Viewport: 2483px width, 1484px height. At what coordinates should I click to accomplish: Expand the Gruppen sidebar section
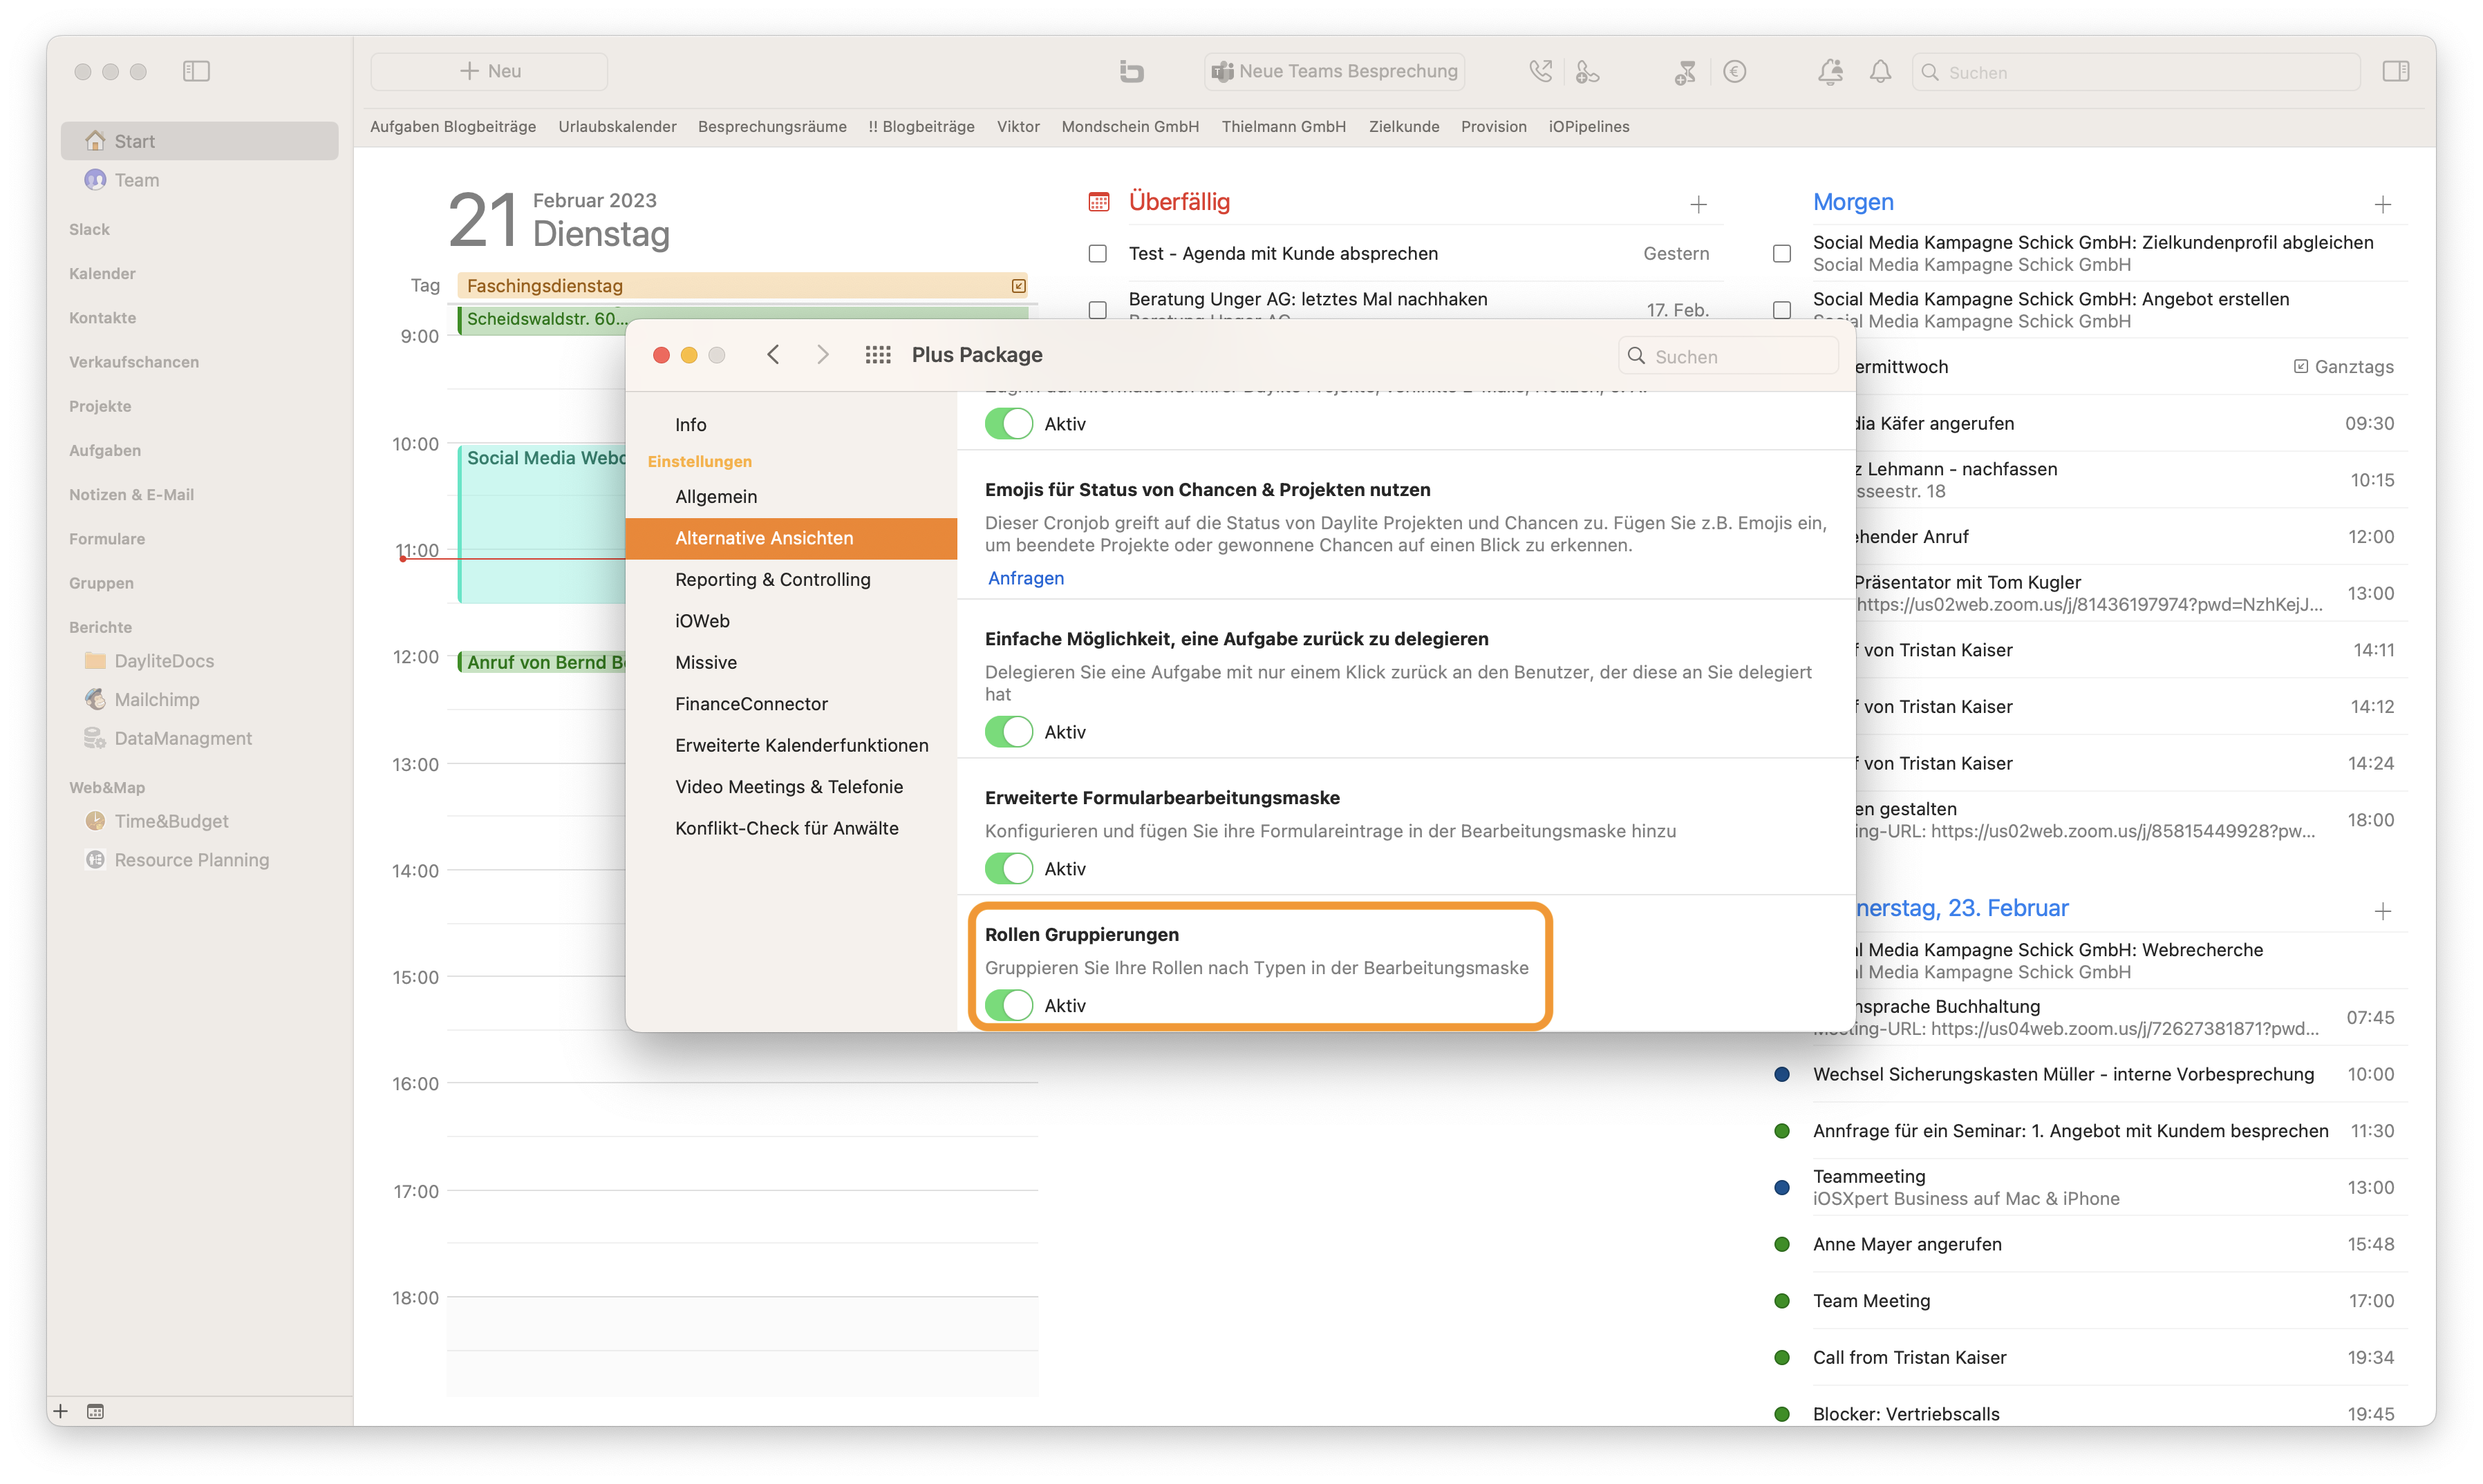pos(101,583)
